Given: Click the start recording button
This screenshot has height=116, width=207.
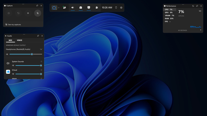Looking at the screenshot, I should tap(28, 13).
